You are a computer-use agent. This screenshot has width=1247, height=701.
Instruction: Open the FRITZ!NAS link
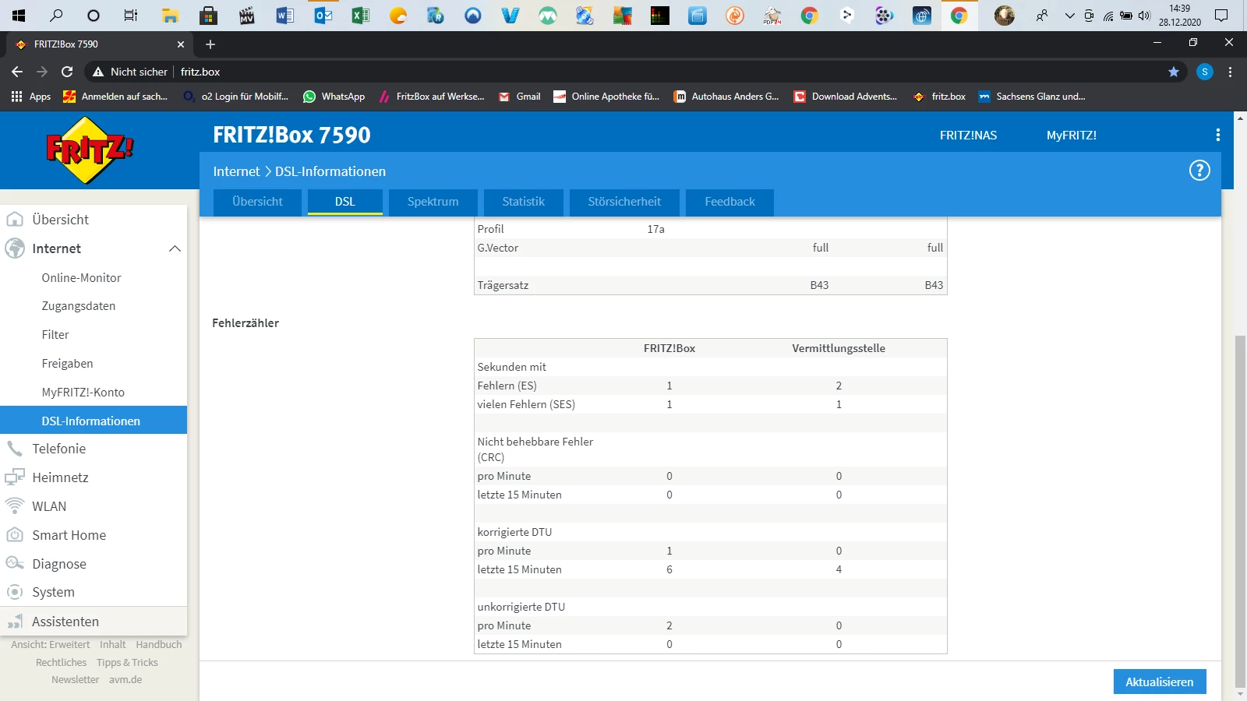968,136
